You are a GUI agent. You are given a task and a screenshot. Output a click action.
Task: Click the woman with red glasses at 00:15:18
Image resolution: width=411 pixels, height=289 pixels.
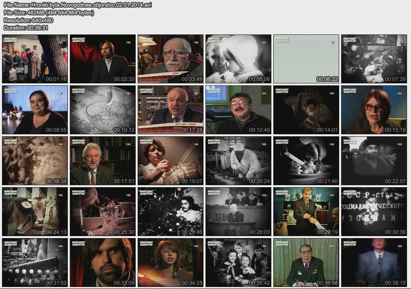374,110
